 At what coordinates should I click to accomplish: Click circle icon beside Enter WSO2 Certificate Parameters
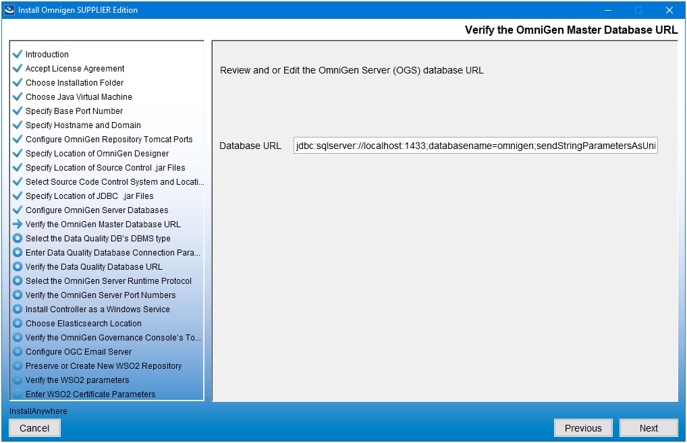[x=18, y=394]
